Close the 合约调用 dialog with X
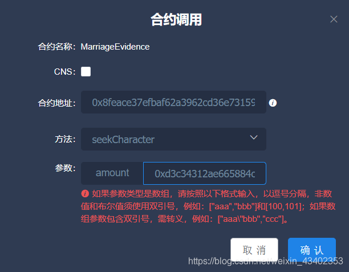 coord(334,19)
